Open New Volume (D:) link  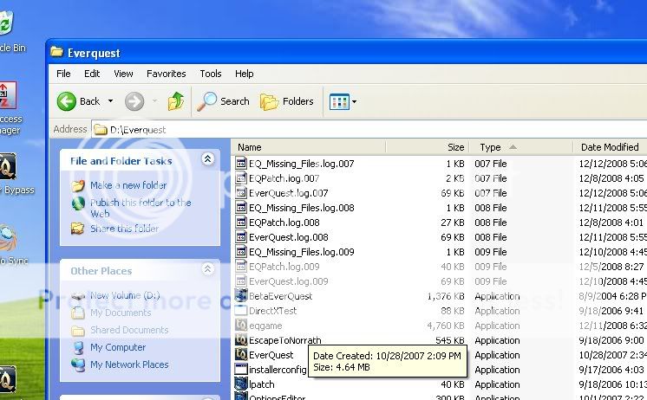[125, 296]
